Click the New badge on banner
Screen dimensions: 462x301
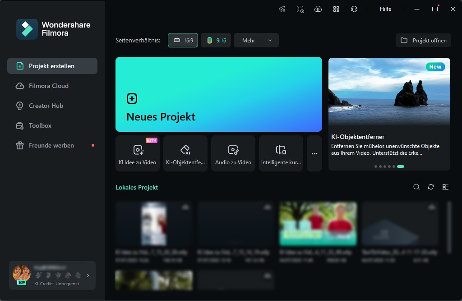pyautogui.click(x=435, y=67)
